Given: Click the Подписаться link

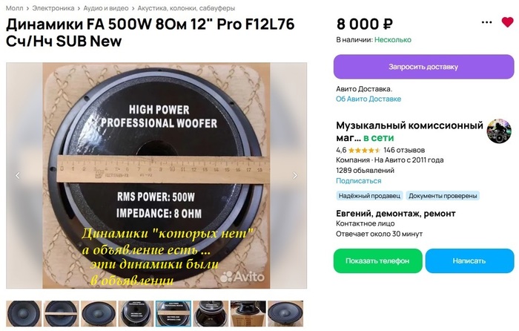Looking at the screenshot, I should (x=358, y=181).
